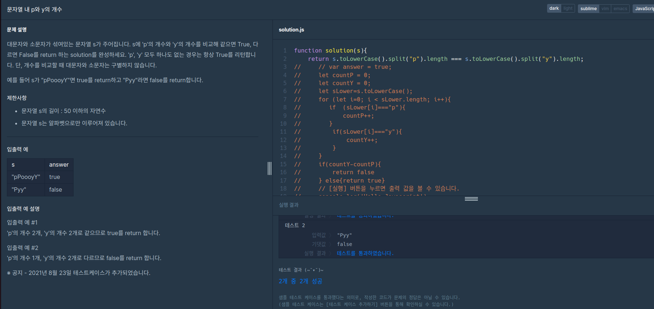Screen dimensions: 654x309
Task: Click the 입출력 예 #2 label
Action: [x=22, y=248]
